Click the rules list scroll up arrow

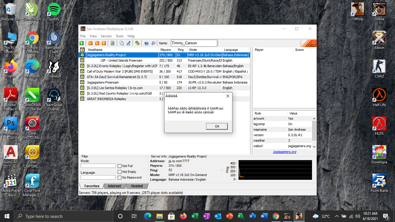314,119
